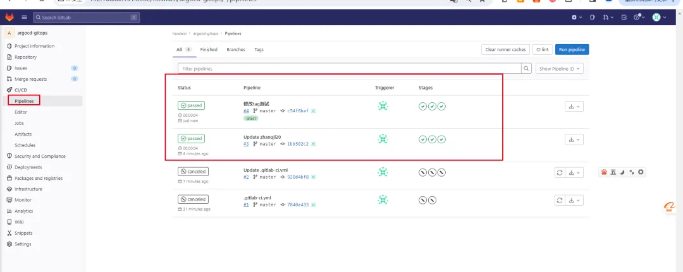Open Schedules in sidebar
This screenshot has height=272, width=683.
[25, 145]
